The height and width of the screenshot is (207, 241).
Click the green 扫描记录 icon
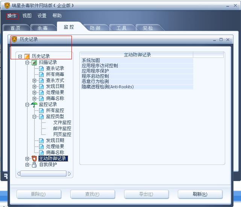pos(34,62)
